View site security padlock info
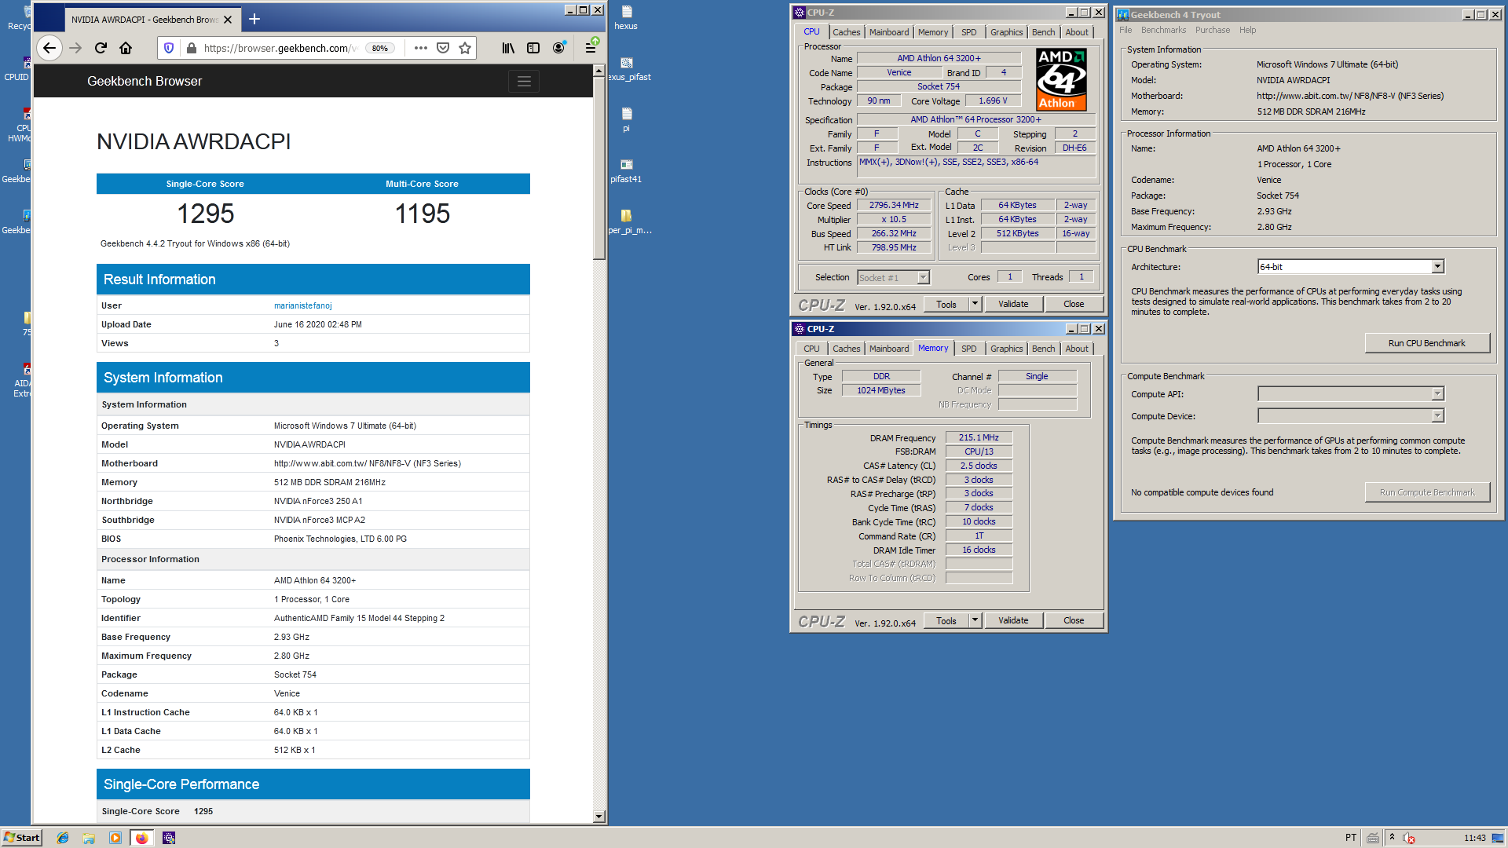Screen dimensions: 1508x848 pyautogui.click(x=191, y=48)
